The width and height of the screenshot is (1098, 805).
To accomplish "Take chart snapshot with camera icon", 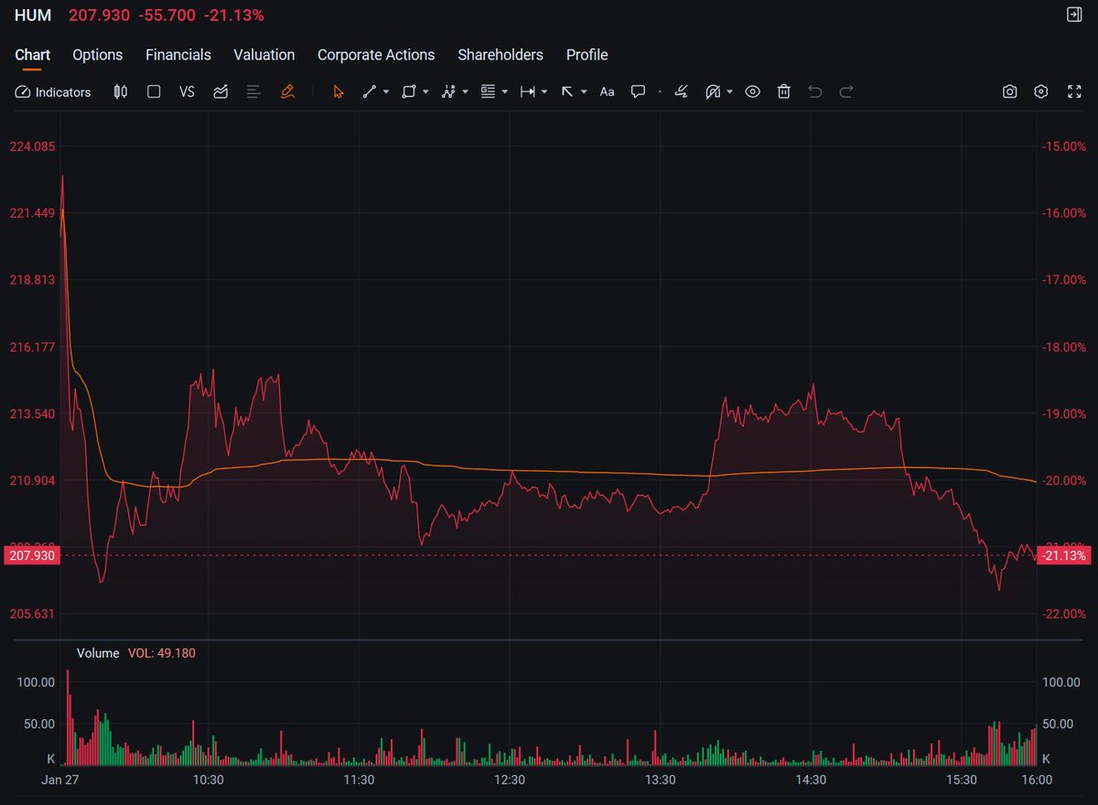I will (1009, 91).
